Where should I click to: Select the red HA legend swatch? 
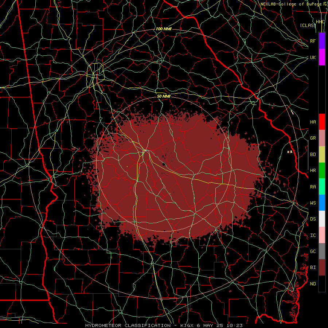click(x=322, y=122)
